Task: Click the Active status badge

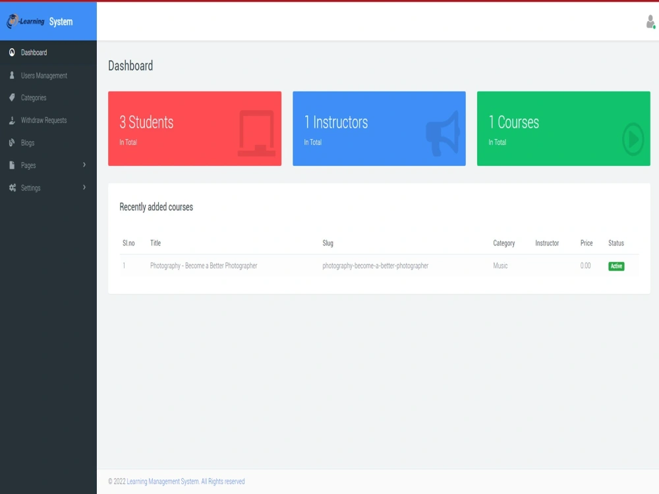Action: (616, 266)
